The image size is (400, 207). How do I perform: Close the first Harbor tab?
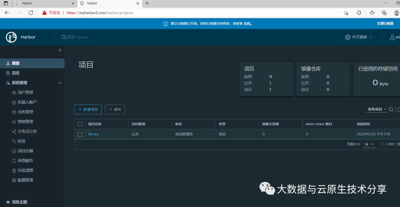coord(73,3)
